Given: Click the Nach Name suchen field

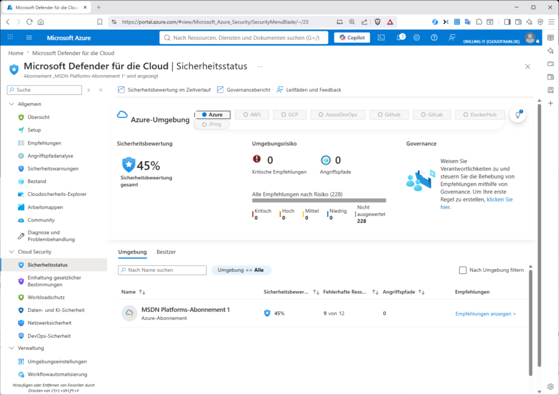Looking at the screenshot, I should [x=162, y=270].
